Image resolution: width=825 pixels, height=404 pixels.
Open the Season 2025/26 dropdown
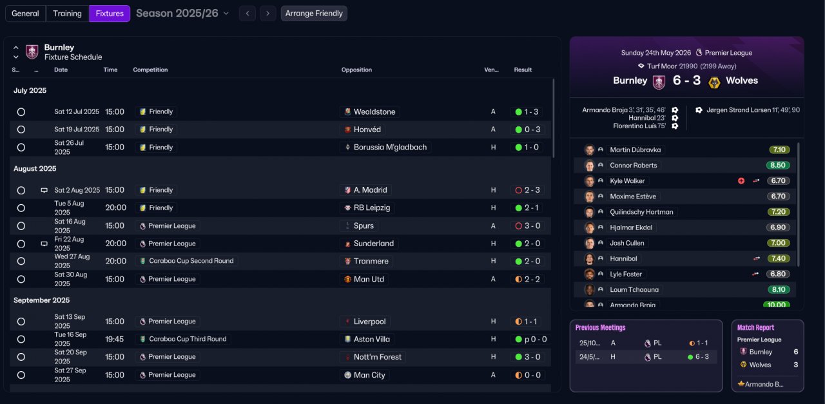(182, 14)
